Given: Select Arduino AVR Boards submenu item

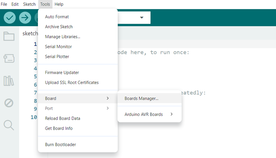Looking at the screenshot, I should [149, 114].
